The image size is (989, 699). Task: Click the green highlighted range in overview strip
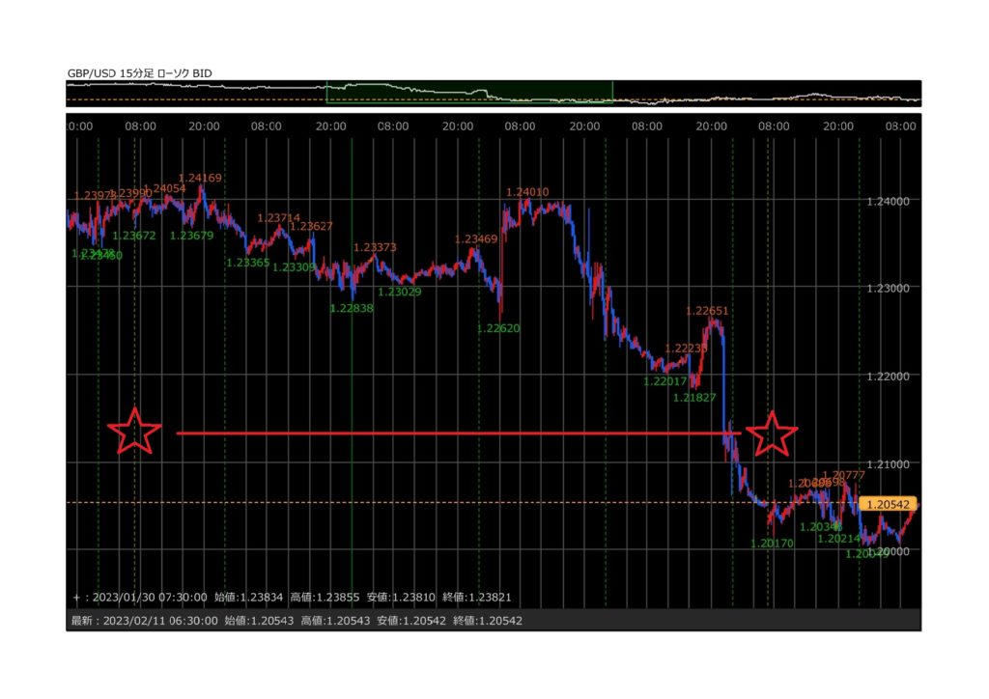(469, 93)
